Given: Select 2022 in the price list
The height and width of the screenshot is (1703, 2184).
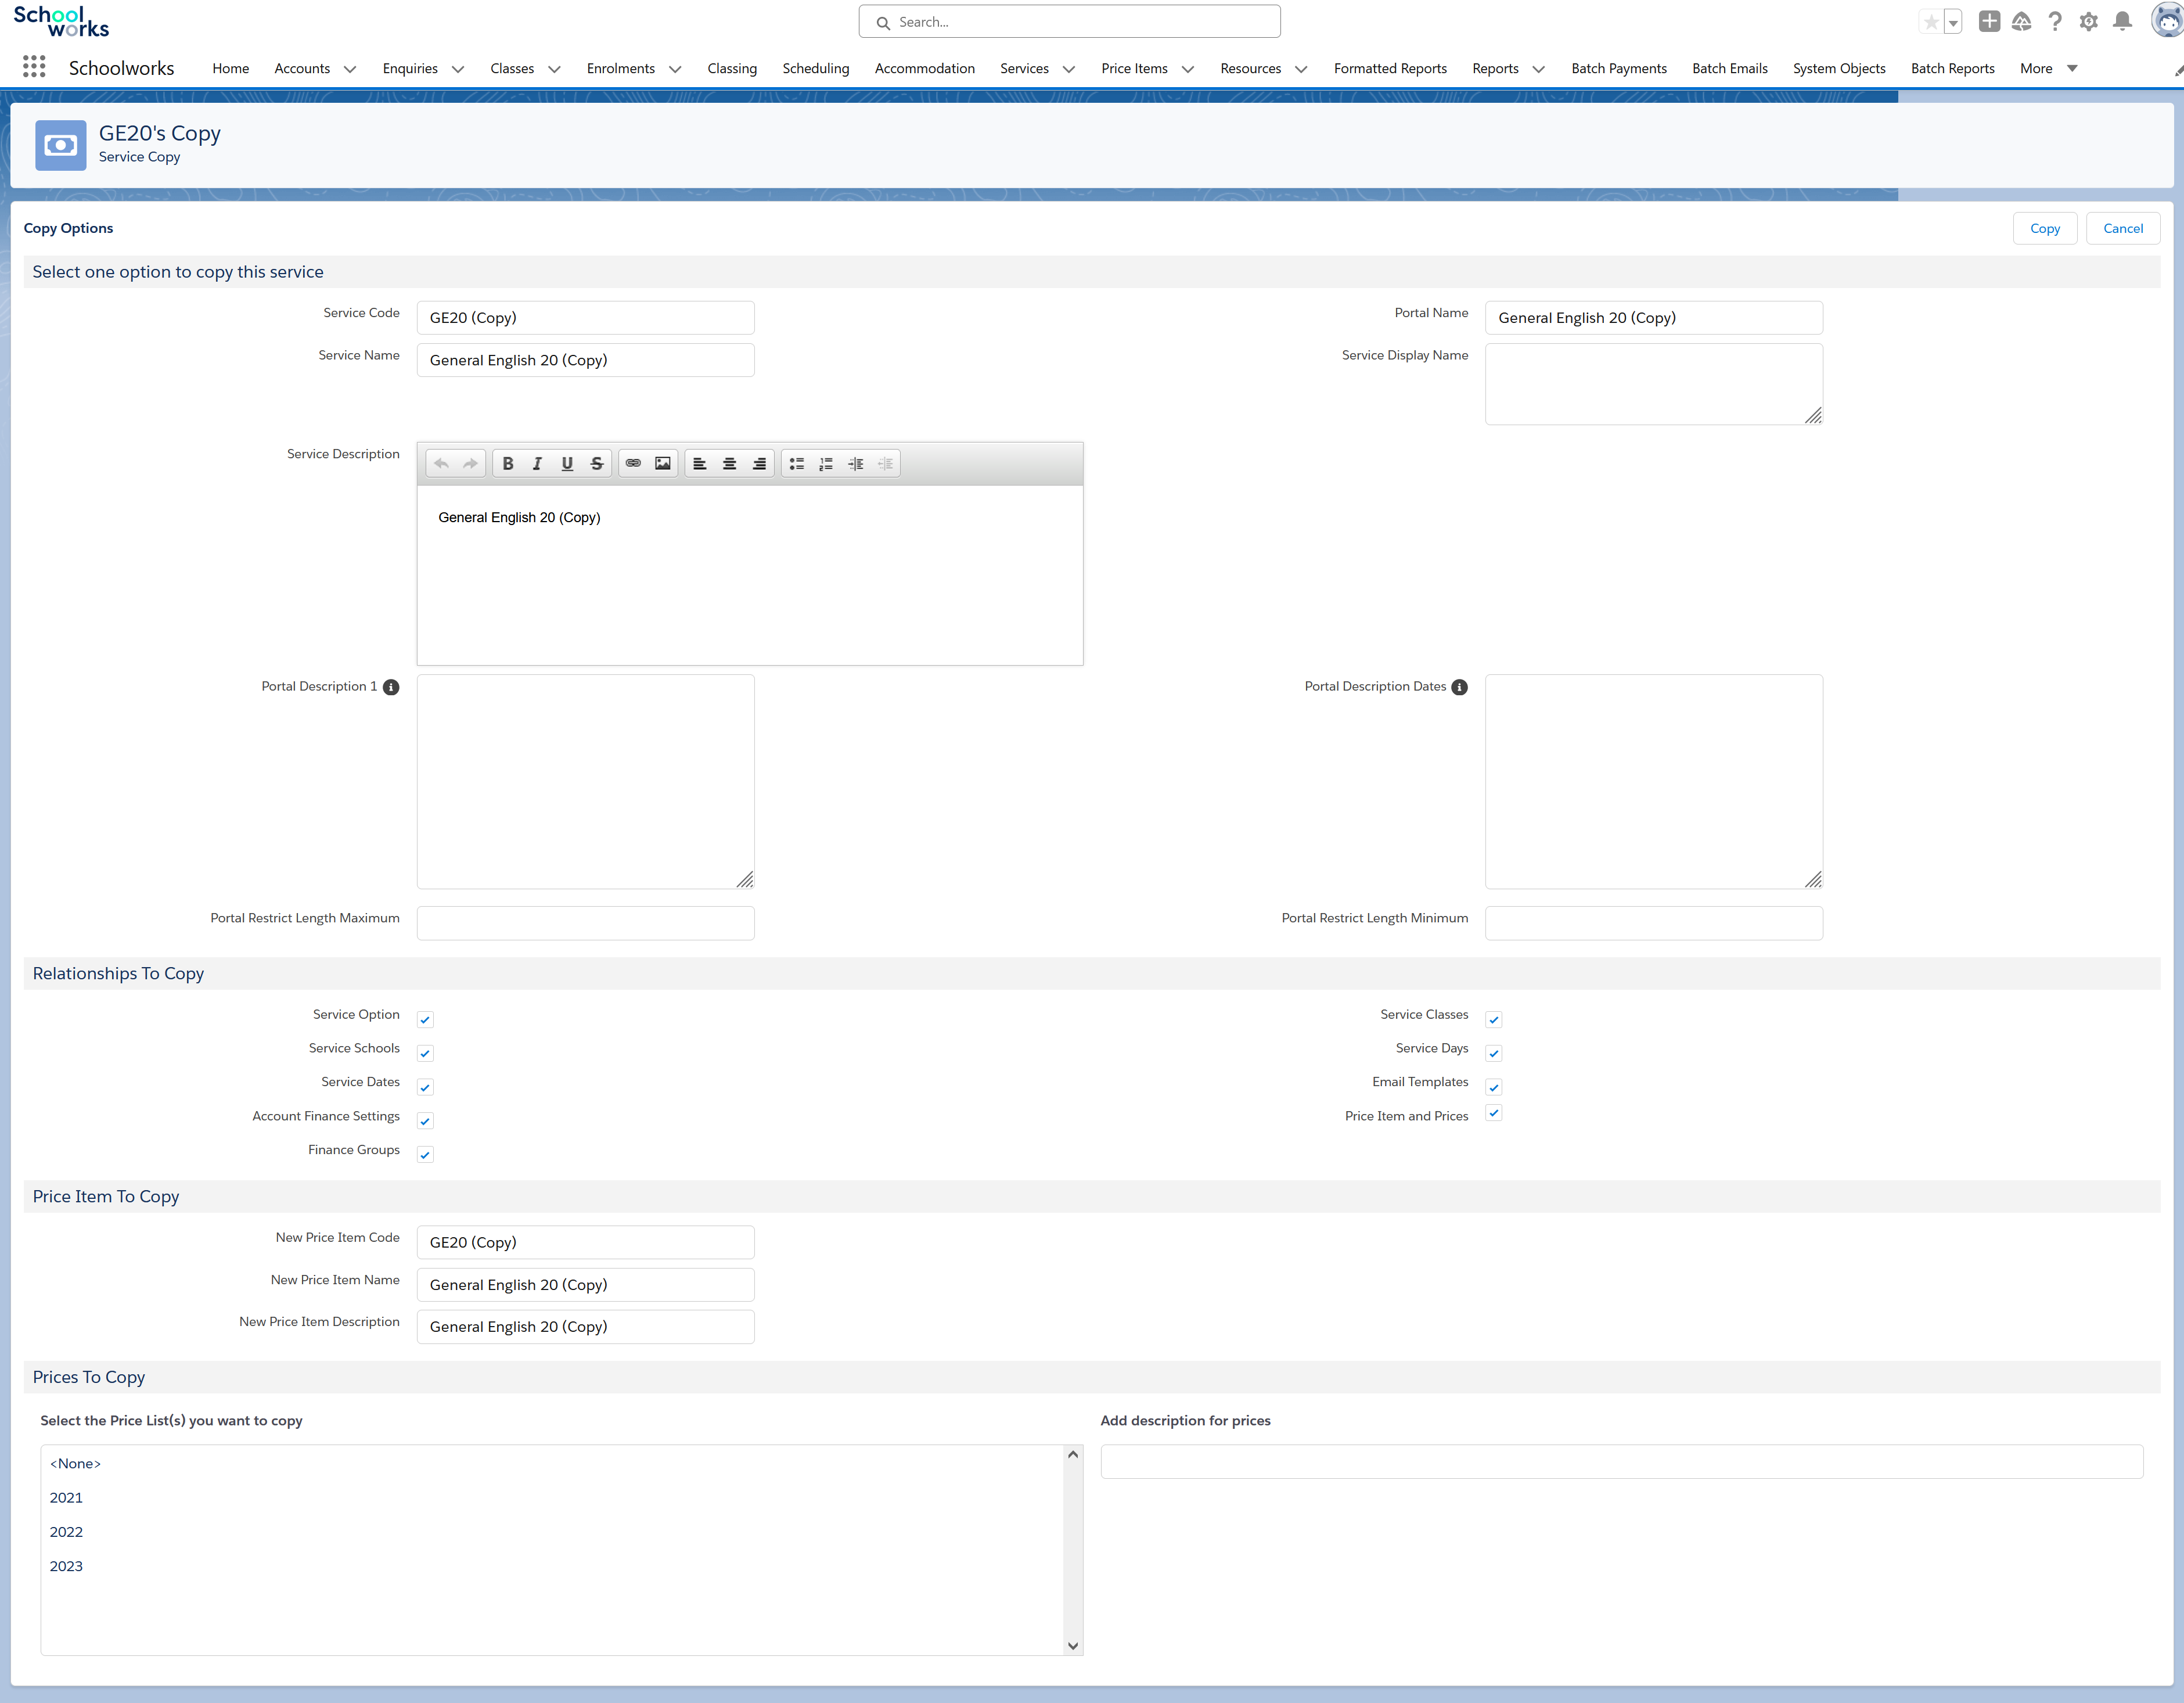Looking at the screenshot, I should (x=66, y=1532).
